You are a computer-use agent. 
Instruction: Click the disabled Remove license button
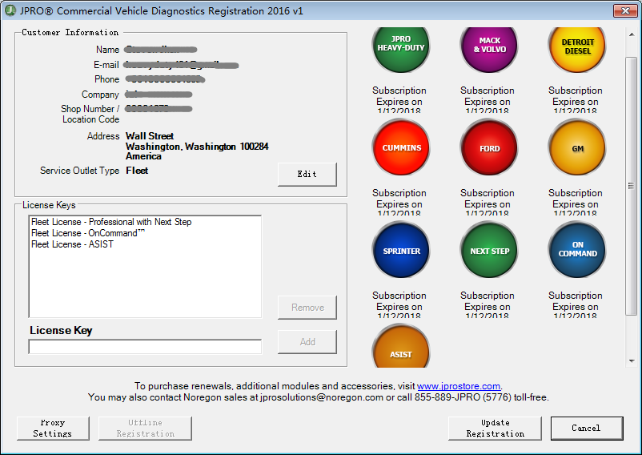pos(307,307)
